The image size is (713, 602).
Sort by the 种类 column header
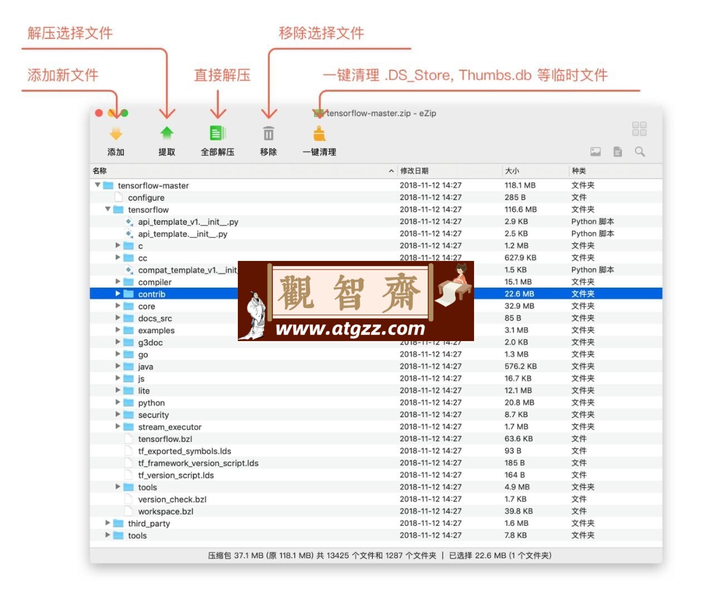[x=616, y=171]
